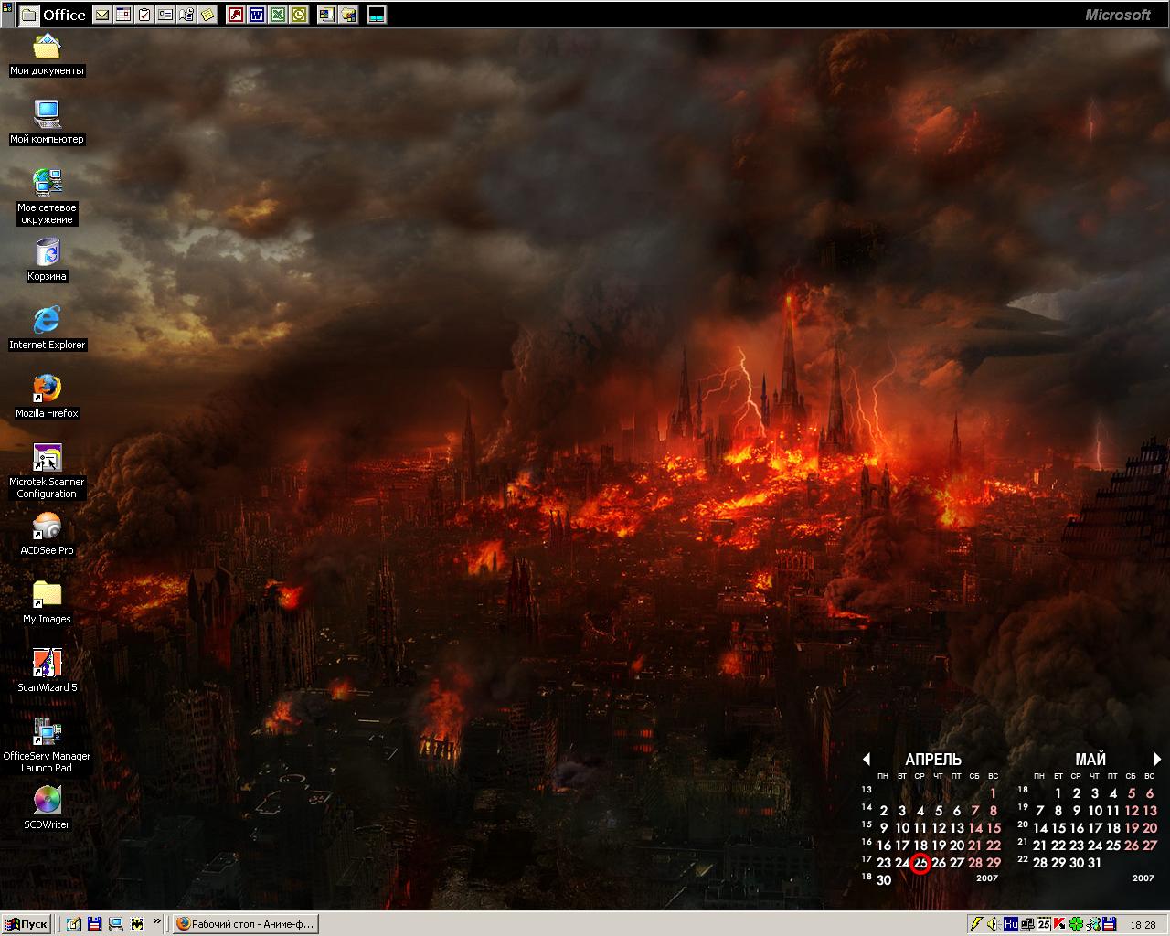Select May 31 on calendar
The height and width of the screenshot is (936, 1170).
1095,863
